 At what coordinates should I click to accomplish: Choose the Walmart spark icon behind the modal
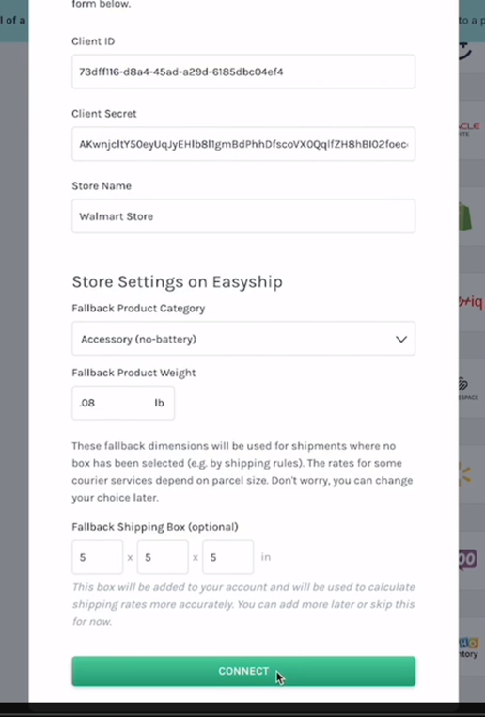(466, 474)
